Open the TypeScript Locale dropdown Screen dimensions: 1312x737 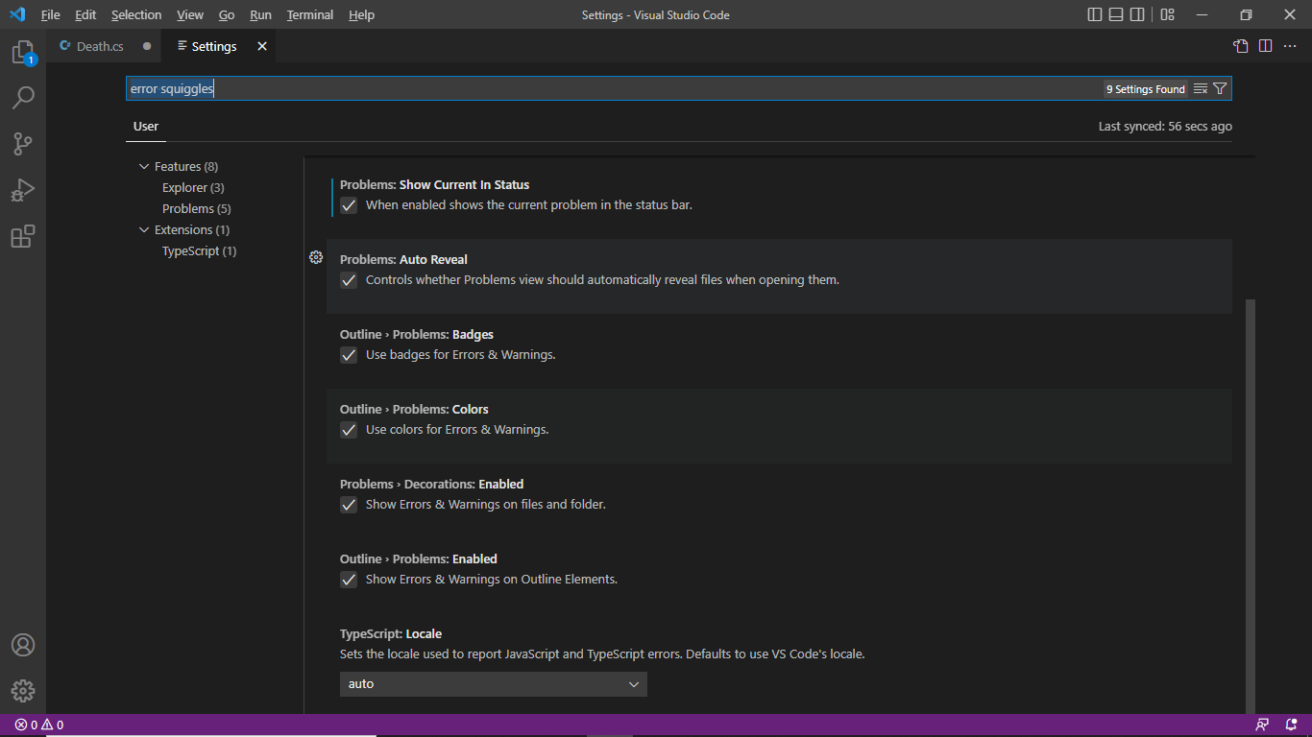pos(493,684)
